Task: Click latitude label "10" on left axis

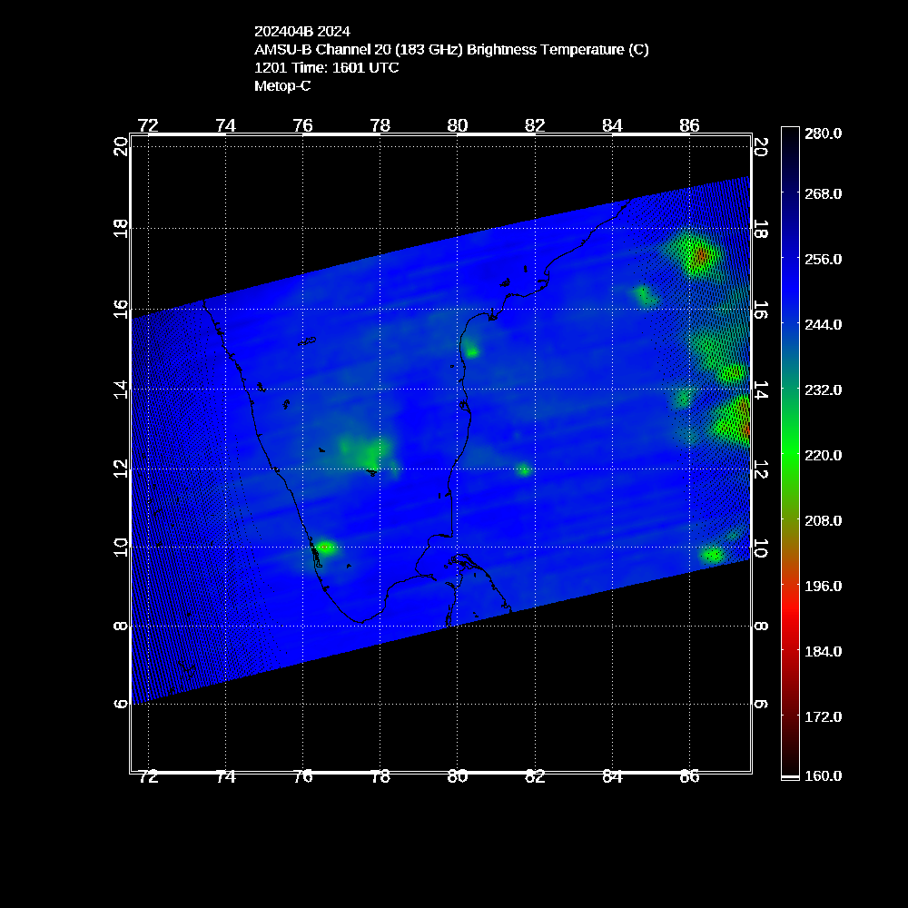Action: (x=121, y=548)
